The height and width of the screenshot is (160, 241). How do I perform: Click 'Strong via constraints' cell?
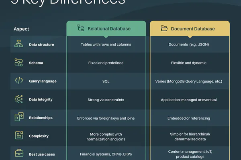pyautogui.click(x=106, y=100)
